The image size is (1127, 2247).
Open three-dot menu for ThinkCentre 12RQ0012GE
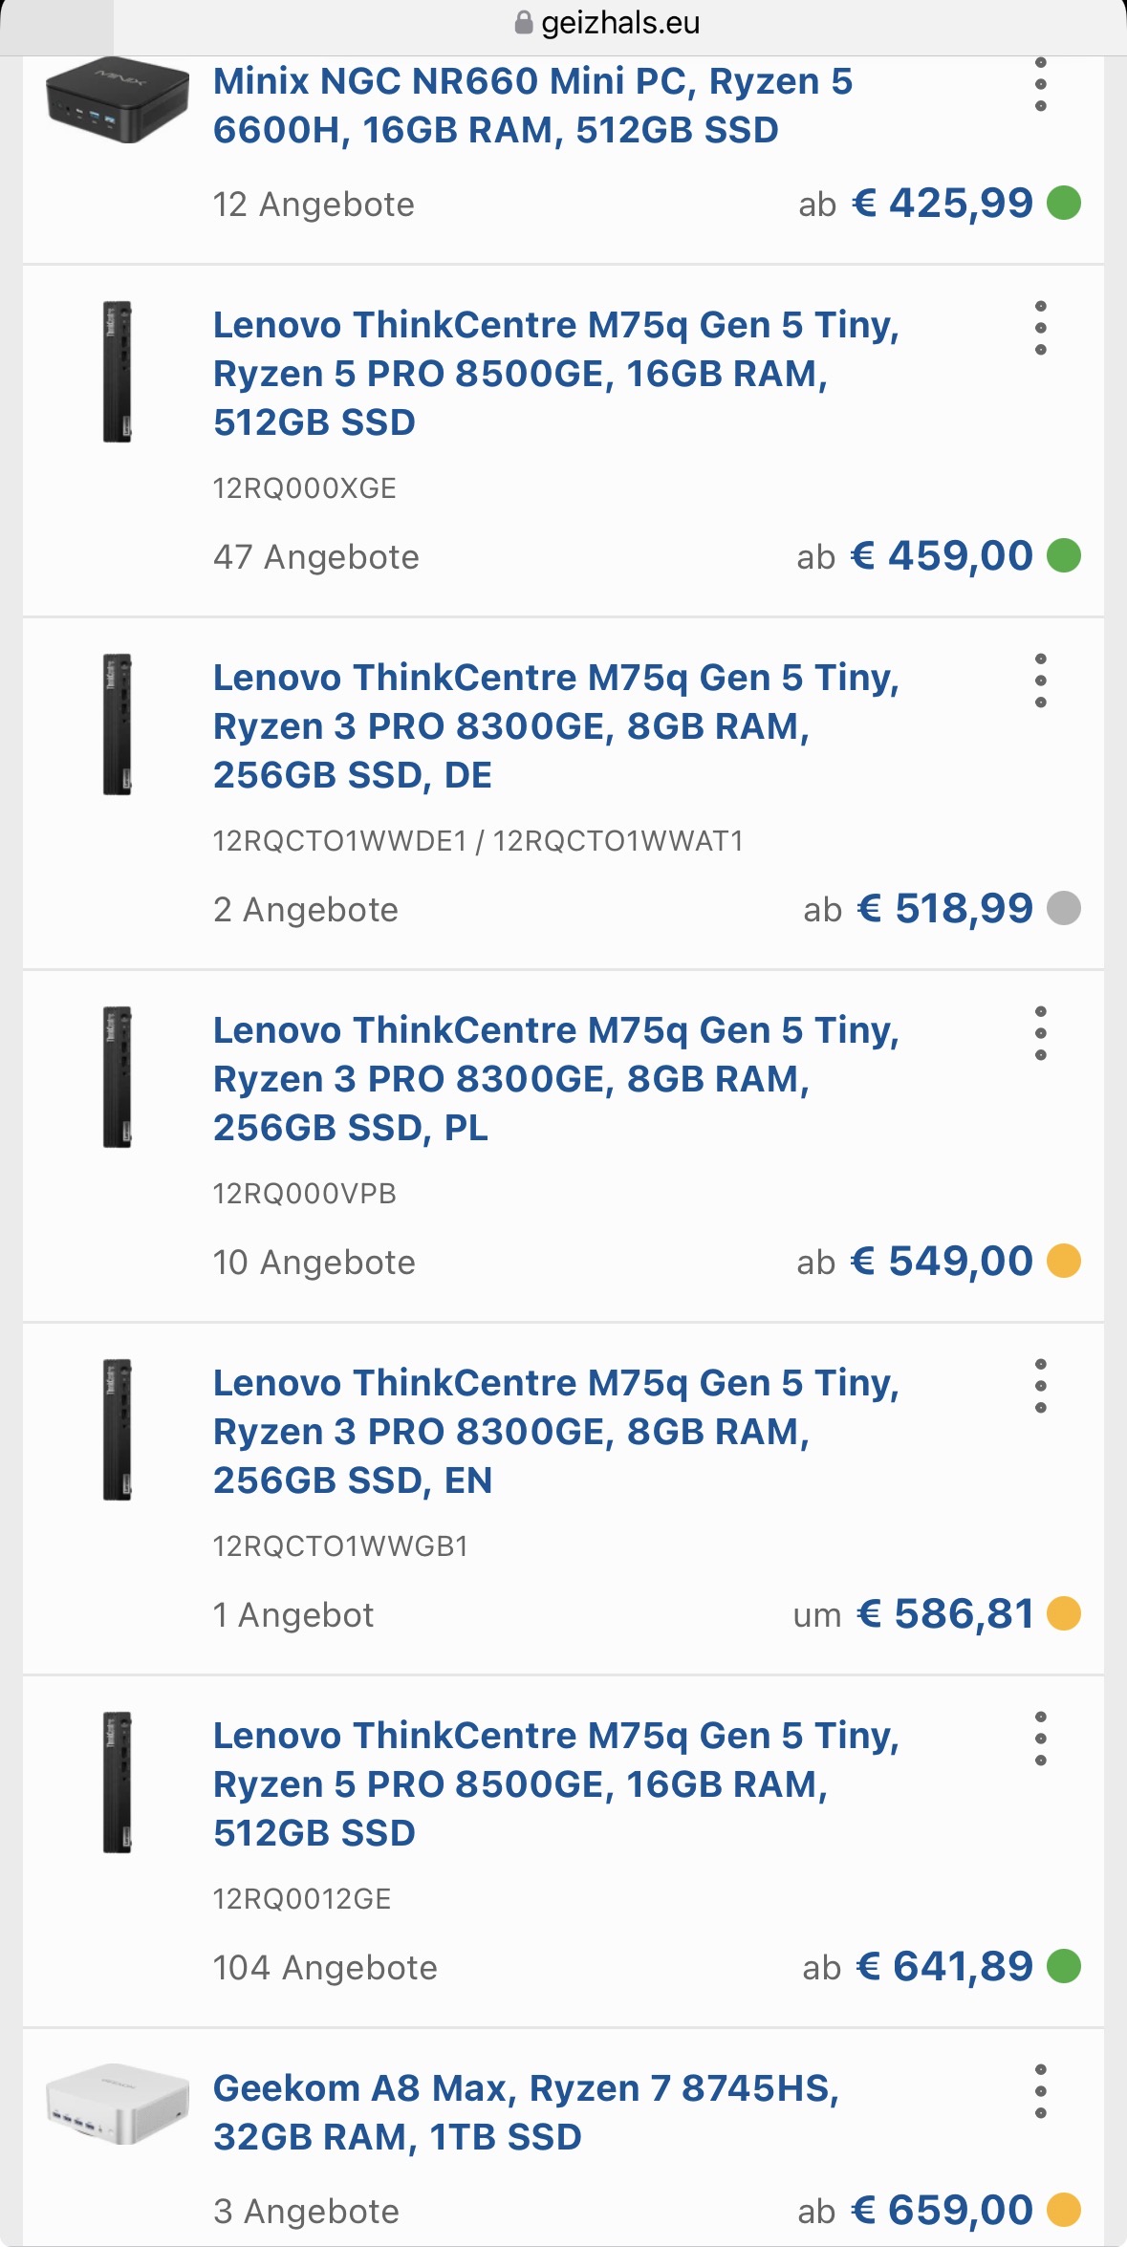point(1040,1739)
